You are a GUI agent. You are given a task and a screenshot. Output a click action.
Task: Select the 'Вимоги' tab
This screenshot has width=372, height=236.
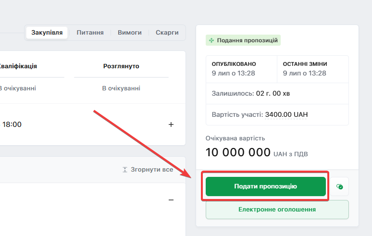130,33
